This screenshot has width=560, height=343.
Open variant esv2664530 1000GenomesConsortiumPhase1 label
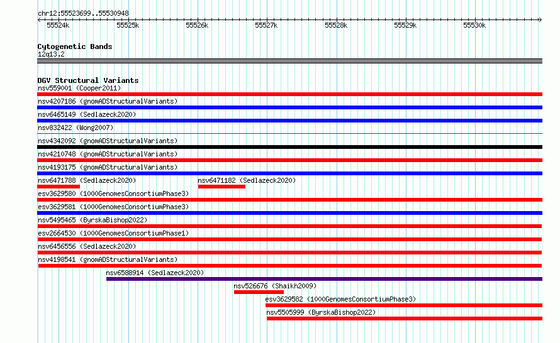(113, 233)
